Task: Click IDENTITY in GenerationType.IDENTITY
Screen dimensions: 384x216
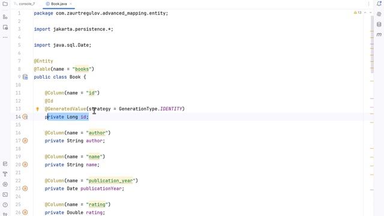Action: 171,109
